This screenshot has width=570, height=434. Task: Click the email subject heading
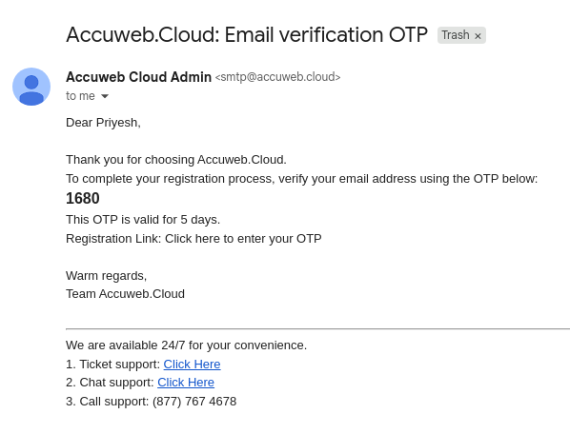tap(247, 35)
